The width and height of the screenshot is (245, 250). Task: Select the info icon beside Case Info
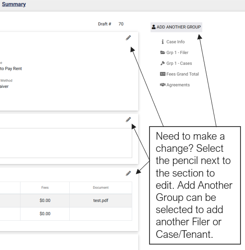pyautogui.click(x=163, y=42)
